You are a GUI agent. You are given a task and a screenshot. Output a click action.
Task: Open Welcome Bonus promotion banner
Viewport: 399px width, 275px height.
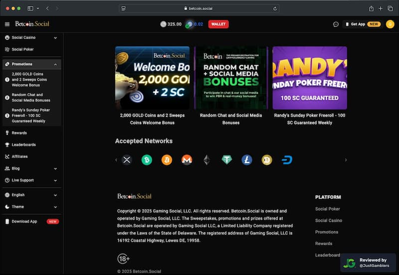[x=153, y=78]
